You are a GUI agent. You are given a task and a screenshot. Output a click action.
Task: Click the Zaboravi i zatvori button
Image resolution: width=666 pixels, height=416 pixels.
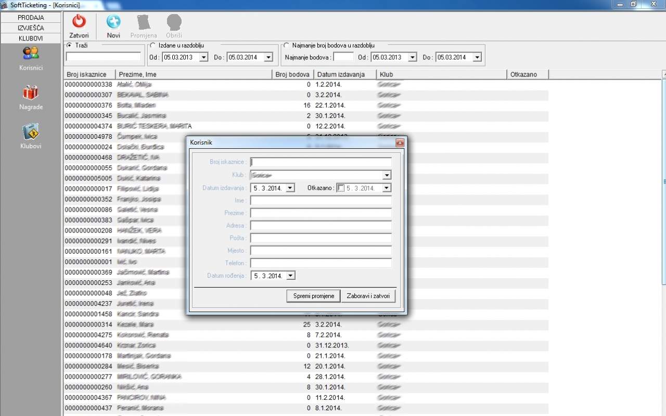click(368, 296)
